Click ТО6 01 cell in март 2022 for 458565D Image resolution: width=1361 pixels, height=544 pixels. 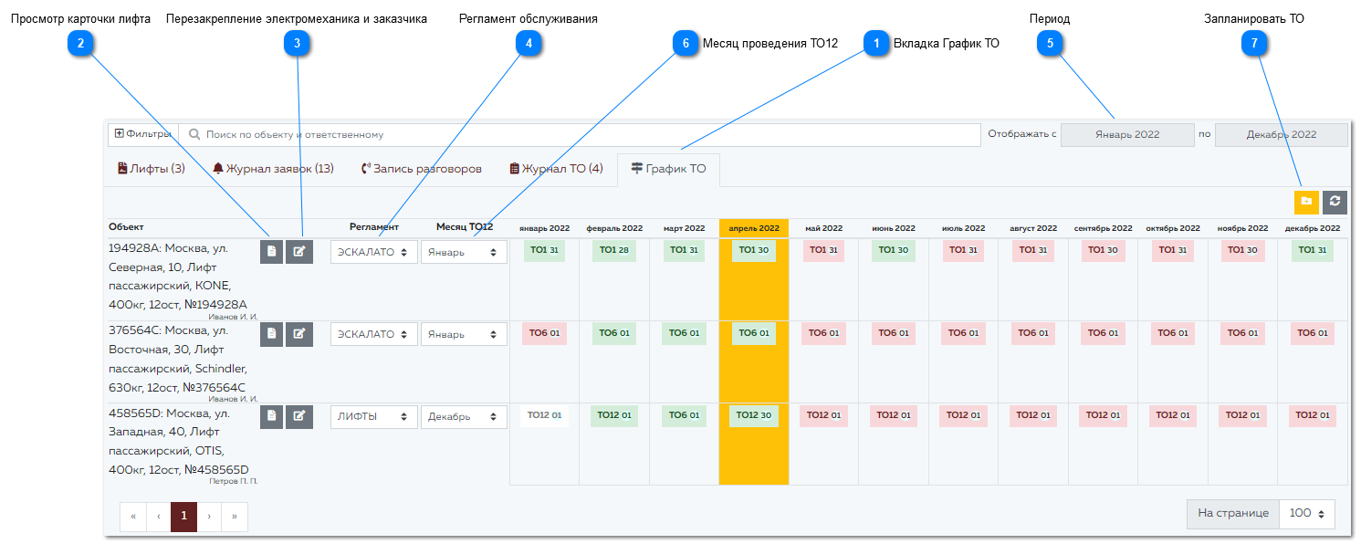(684, 415)
